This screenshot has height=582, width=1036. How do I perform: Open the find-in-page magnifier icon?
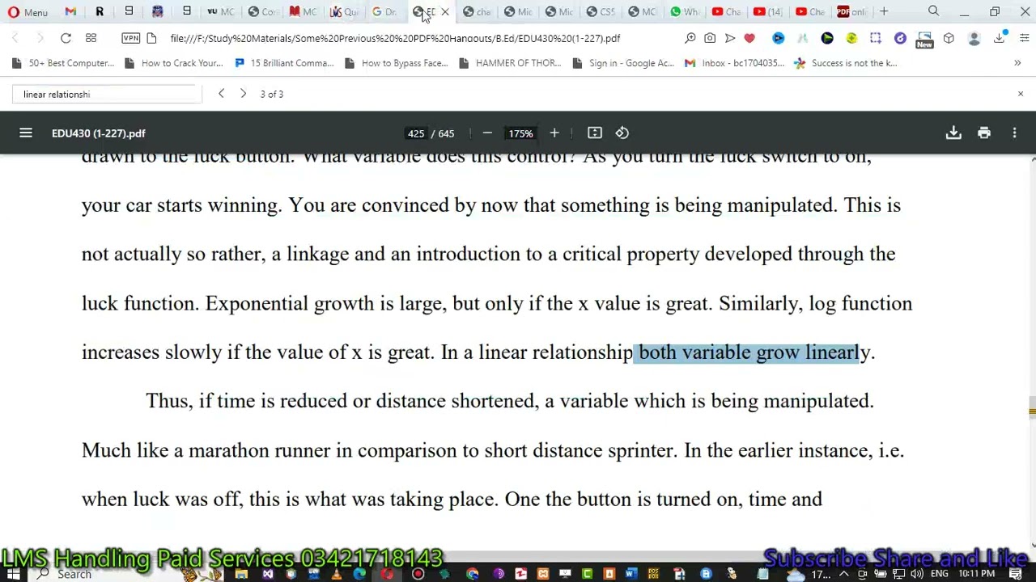pyautogui.click(x=690, y=38)
